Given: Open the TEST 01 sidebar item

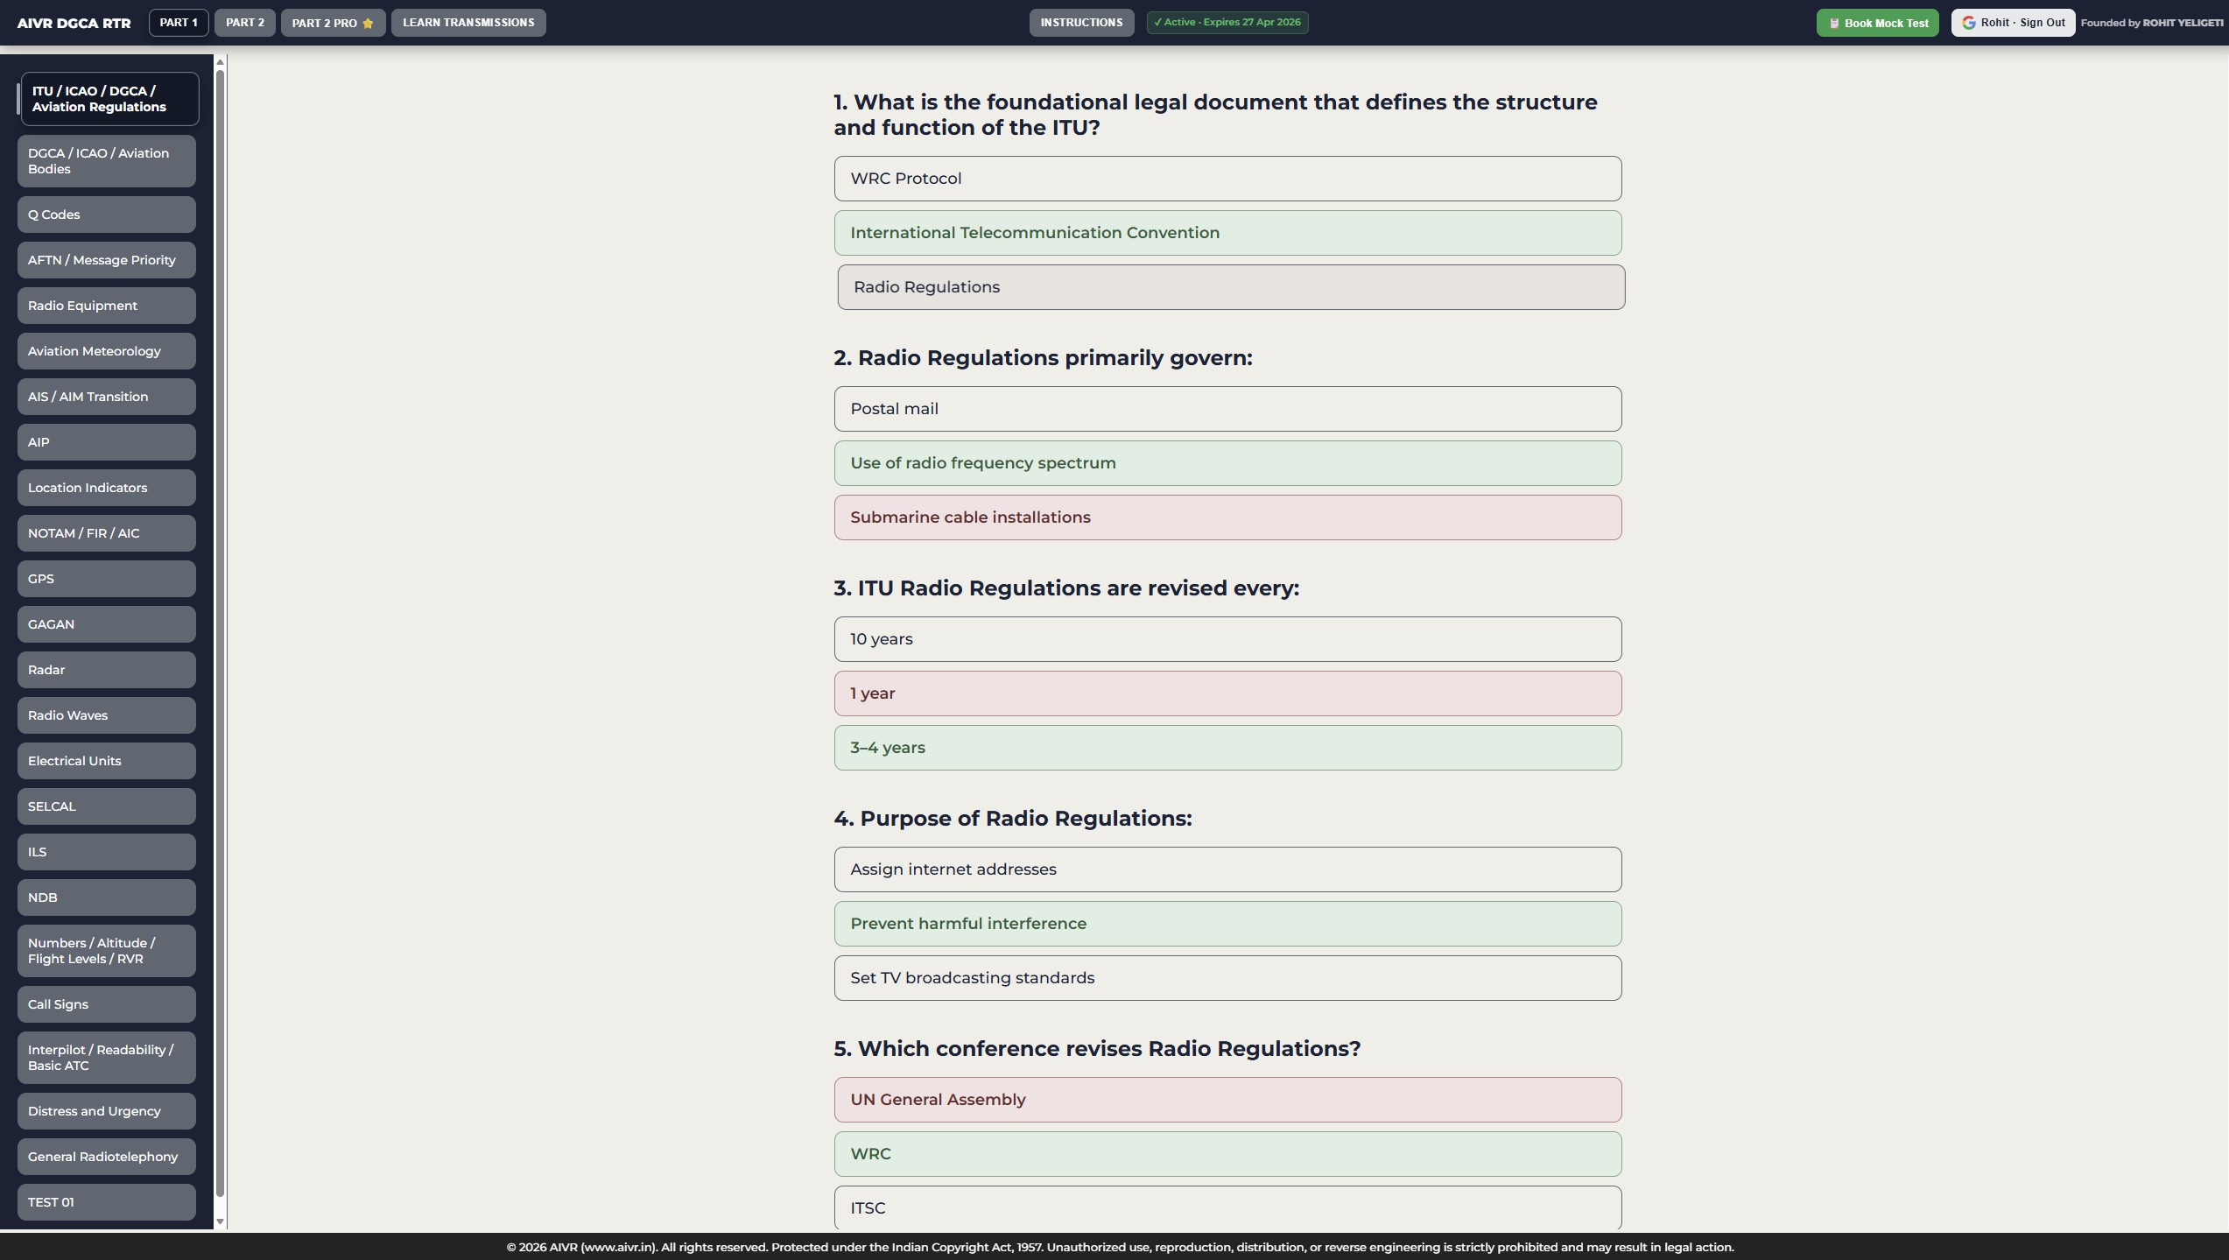Looking at the screenshot, I should click(106, 1202).
